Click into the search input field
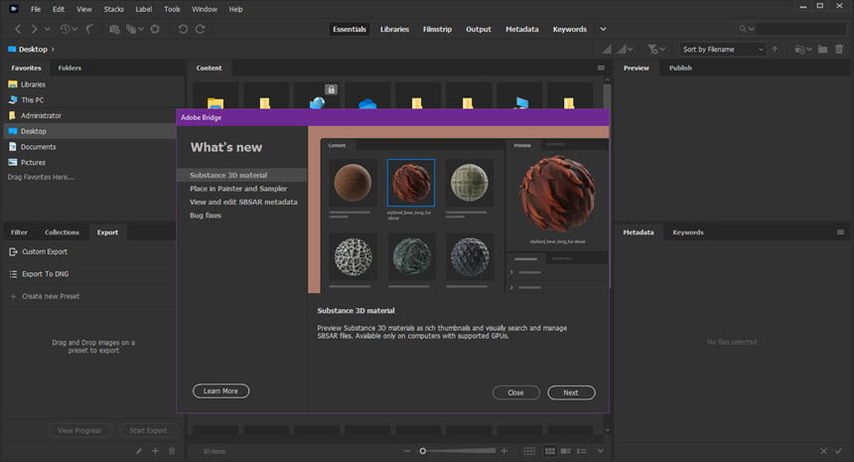Screen dimensions: 854x462 point(800,29)
